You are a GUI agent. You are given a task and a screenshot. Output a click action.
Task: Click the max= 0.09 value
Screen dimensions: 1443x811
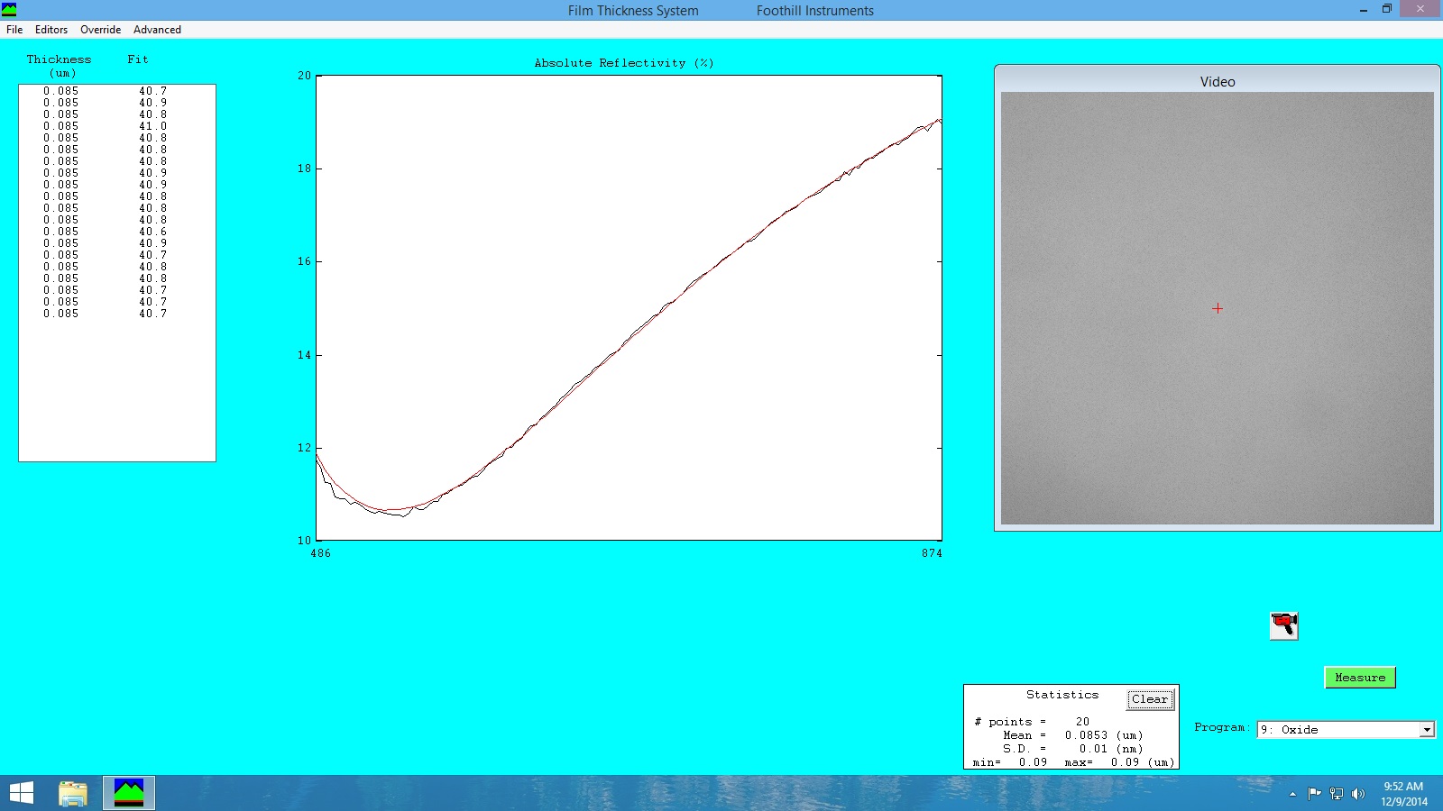(1125, 762)
